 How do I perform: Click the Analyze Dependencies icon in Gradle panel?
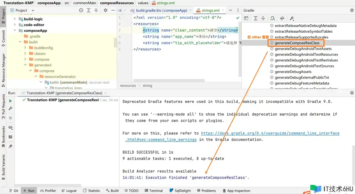pos(273,18)
